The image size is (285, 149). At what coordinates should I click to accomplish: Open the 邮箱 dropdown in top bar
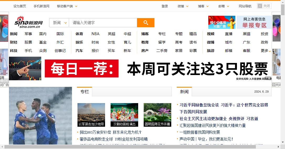click(x=224, y=6)
